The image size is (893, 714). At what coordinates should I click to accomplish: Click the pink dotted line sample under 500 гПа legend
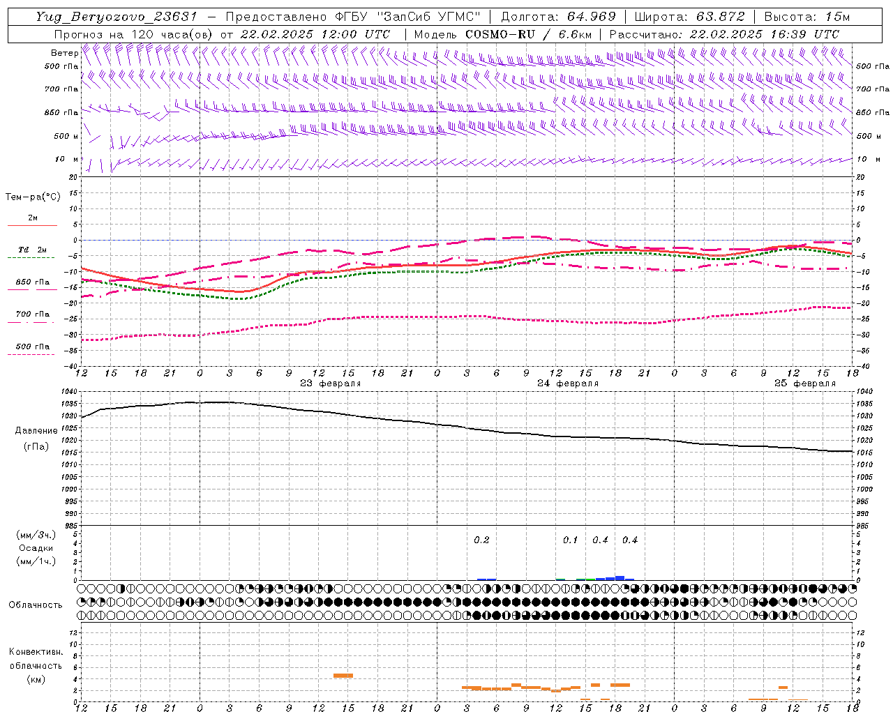pyautogui.click(x=31, y=355)
